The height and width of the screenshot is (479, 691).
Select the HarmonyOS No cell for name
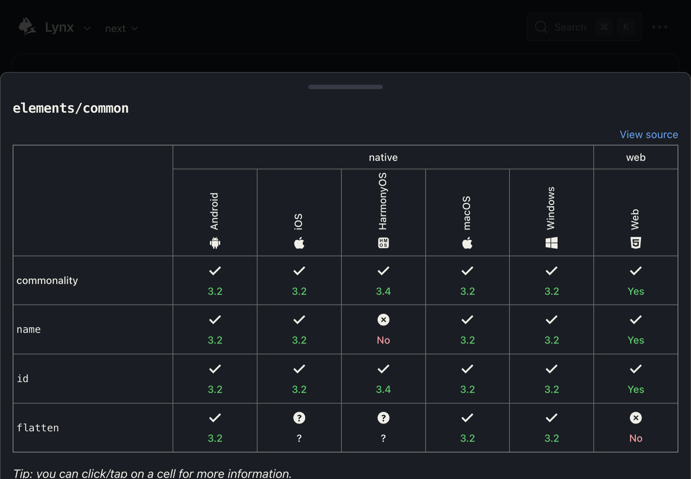pos(383,329)
